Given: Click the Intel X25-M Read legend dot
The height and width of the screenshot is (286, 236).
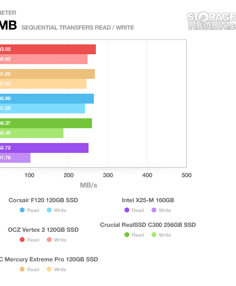Looking at the screenshot, I should coord(127,210).
